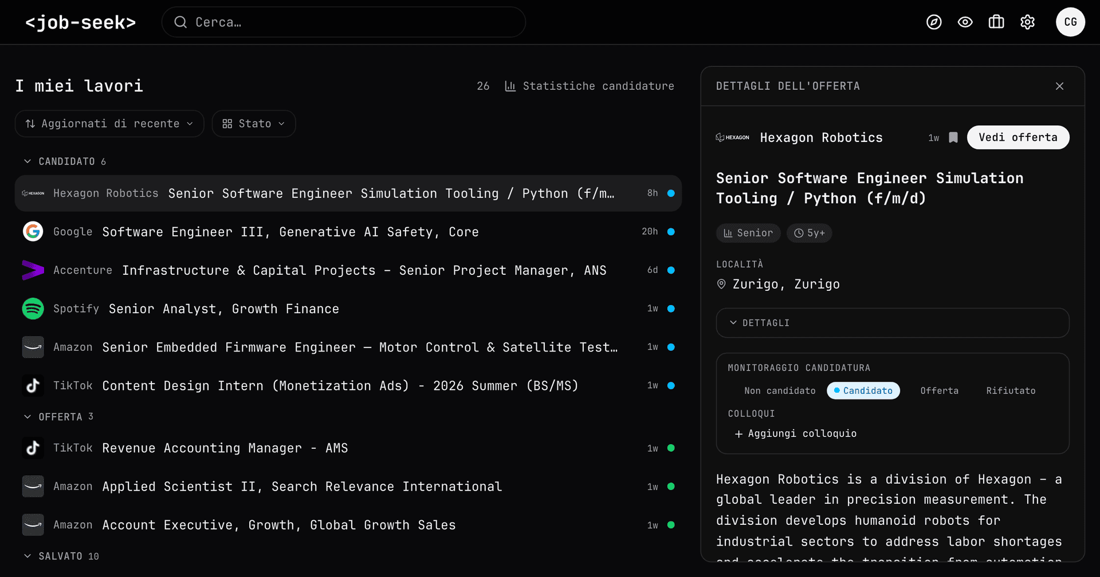Click green status dot of Account Executive job
The height and width of the screenshot is (577, 1100).
tap(671, 524)
